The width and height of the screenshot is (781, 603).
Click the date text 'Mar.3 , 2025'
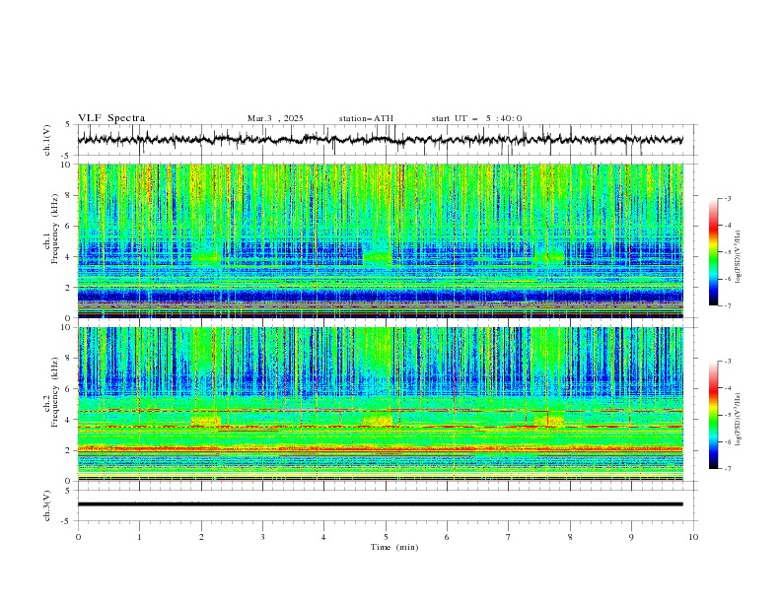[x=275, y=118]
